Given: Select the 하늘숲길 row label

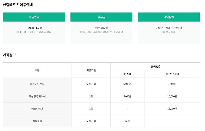Looking at the screenshot, I should (37, 121).
